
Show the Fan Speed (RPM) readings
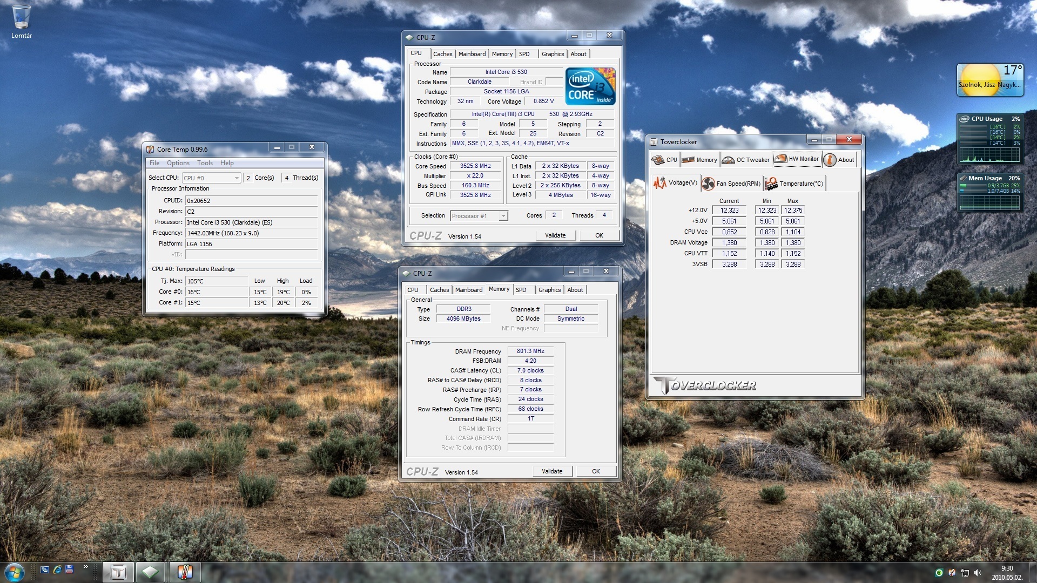[732, 184]
